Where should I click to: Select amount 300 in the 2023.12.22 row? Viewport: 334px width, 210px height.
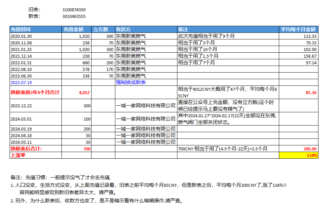pos(76,106)
